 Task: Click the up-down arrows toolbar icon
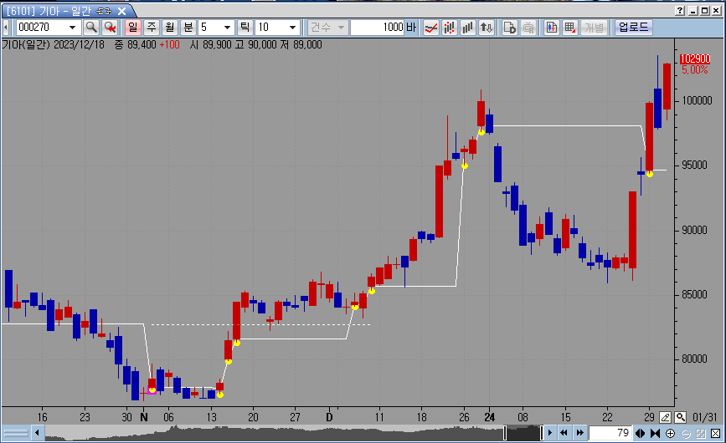coord(487,28)
